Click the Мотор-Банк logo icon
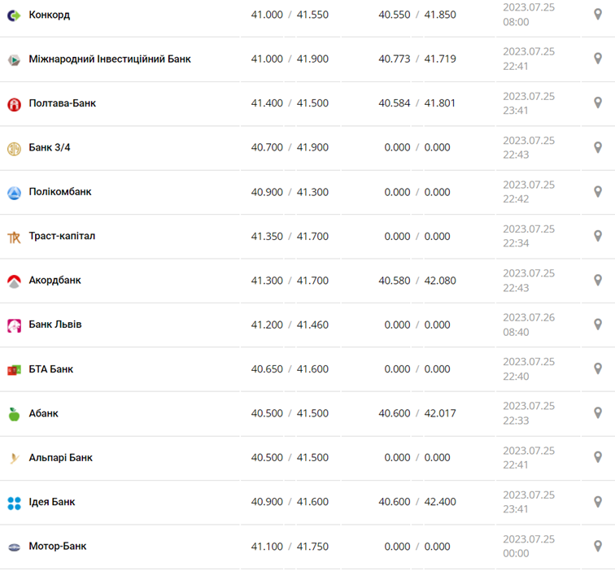The height and width of the screenshot is (571, 615). tap(14, 547)
